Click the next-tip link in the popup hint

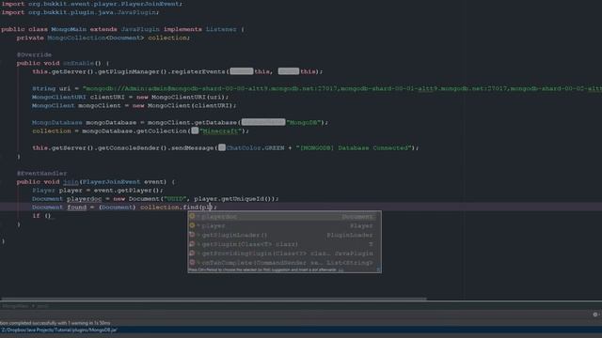pyautogui.click(x=341, y=269)
